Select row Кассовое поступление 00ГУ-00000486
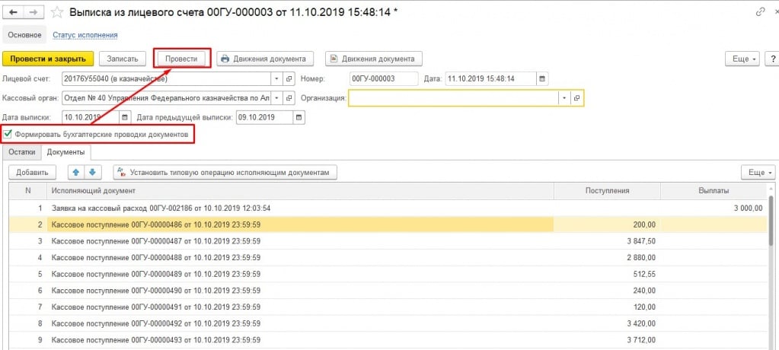This screenshot has height=350, width=779. tap(388, 225)
